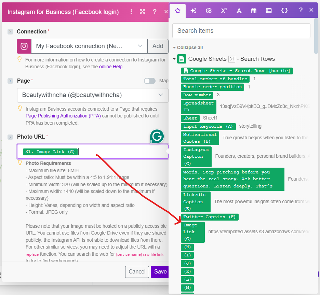Collapse all items in mapping panel
320x295 pixels.
pos(188,47)
